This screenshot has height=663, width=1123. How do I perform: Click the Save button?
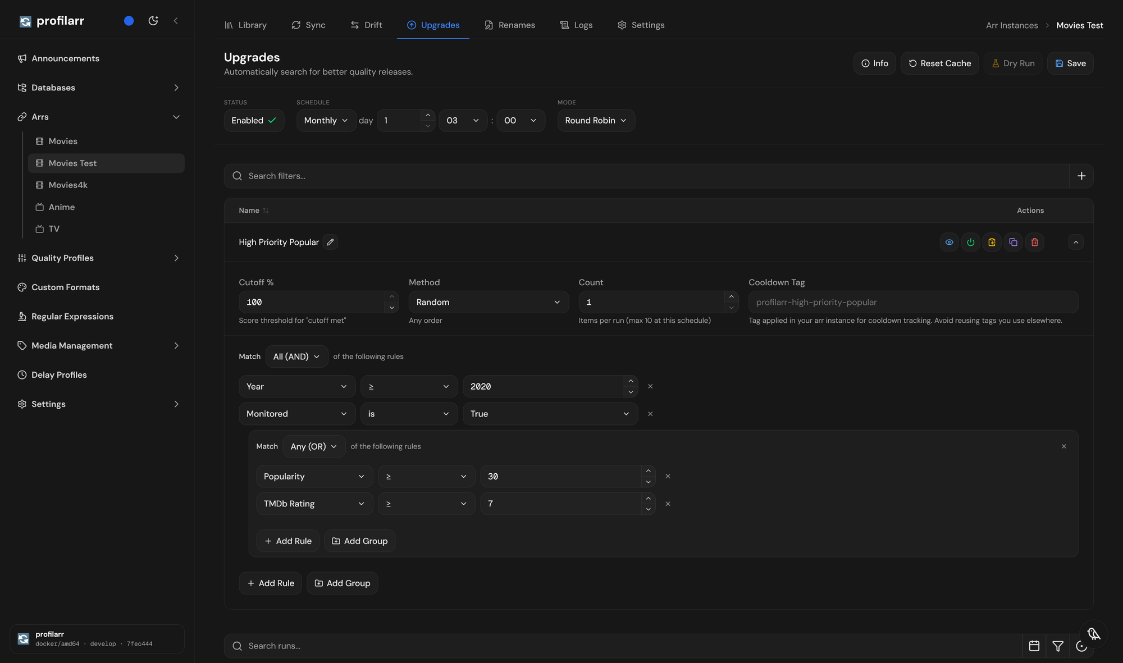1070,63
